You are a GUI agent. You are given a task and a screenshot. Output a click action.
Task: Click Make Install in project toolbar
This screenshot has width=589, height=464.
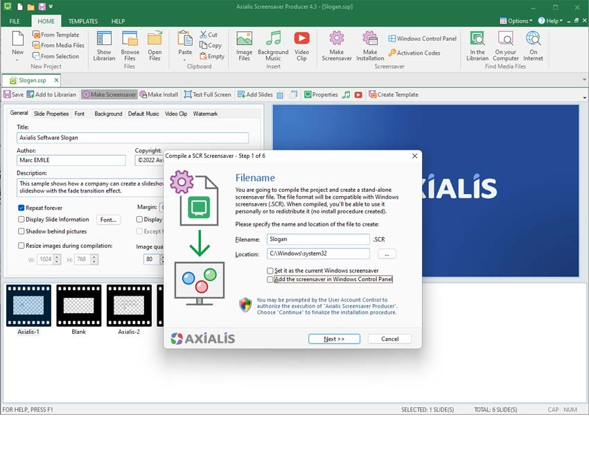pyautogui.click(x=159, y=95)
